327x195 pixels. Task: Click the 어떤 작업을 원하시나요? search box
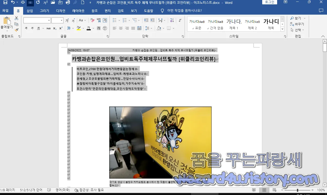tap(184, 11)
